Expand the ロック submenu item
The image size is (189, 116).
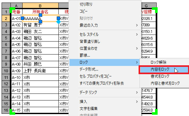tap(105, 62)
